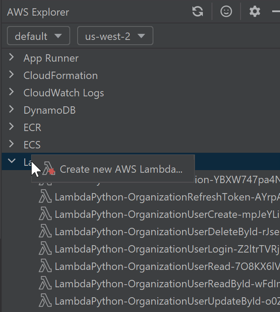Collapse the expanded Lambda node

pyautogui.click(x=12, y=162)
